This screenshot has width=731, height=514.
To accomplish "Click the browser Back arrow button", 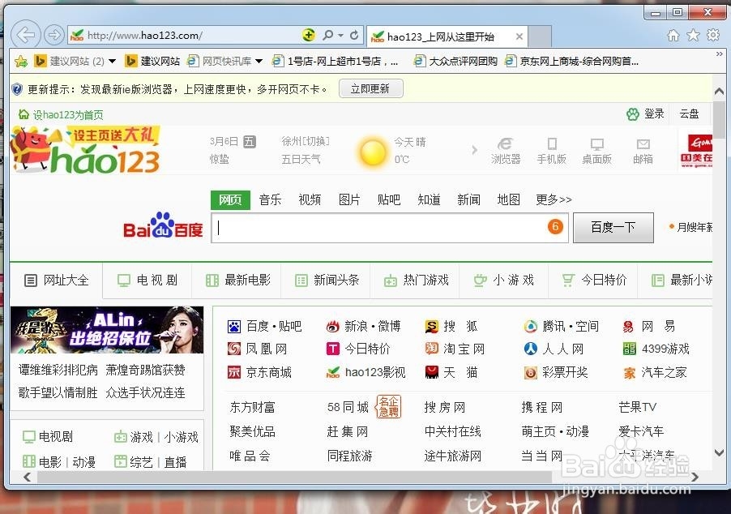I will point(25,35).
